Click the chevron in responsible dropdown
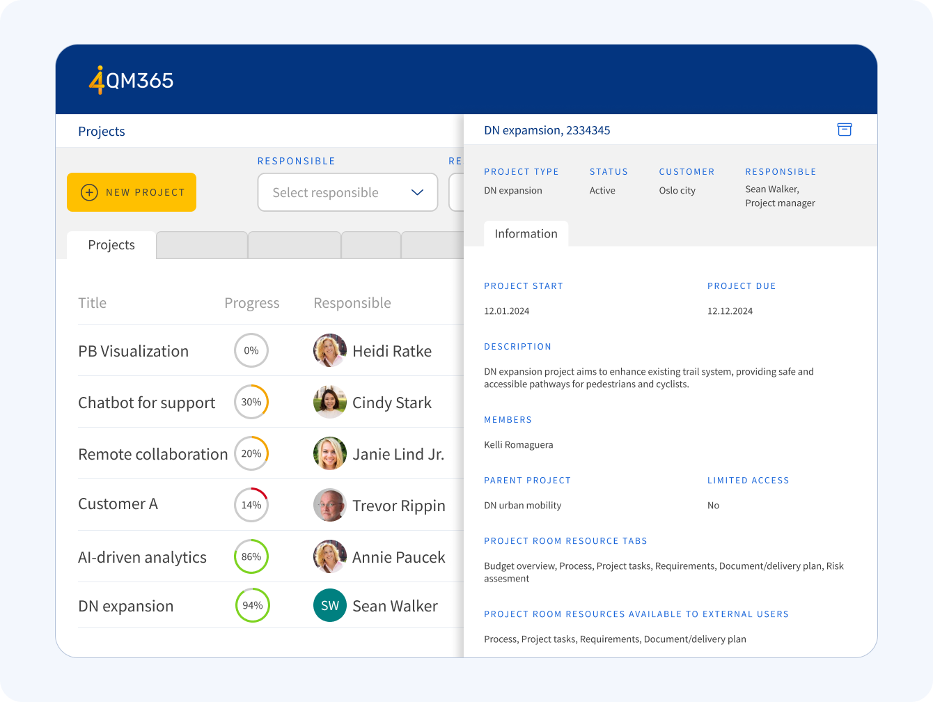 (417, 192)
